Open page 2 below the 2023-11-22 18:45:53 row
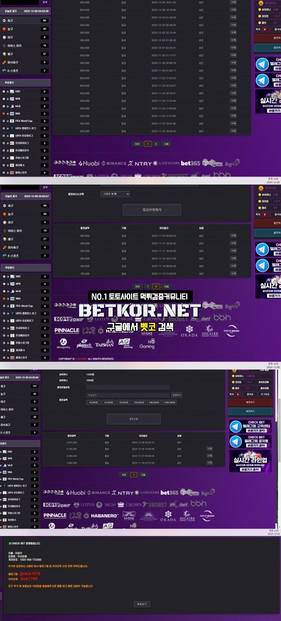 click(156, 144)
